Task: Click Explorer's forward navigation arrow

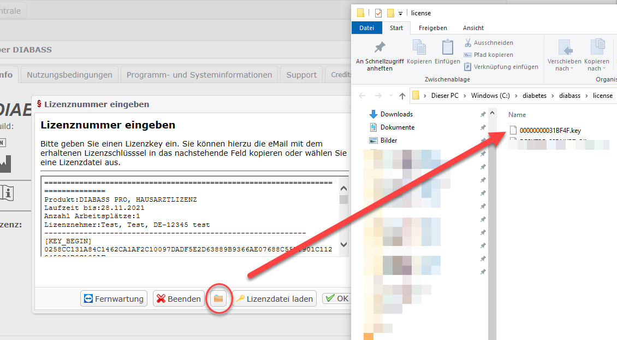Action: coord(378,96)
